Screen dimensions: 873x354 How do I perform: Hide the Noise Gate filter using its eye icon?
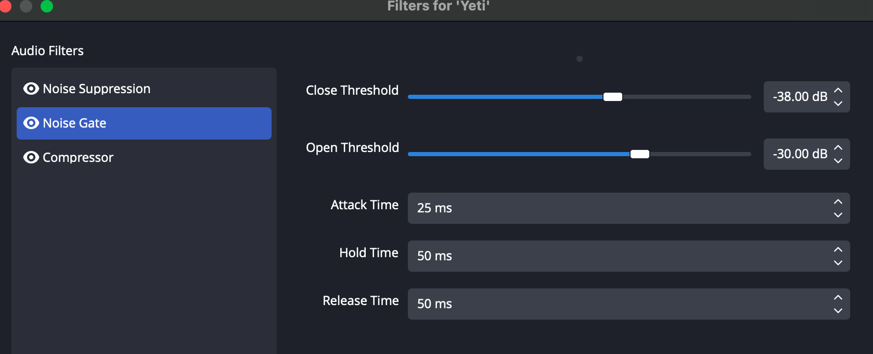click(31, 123)
